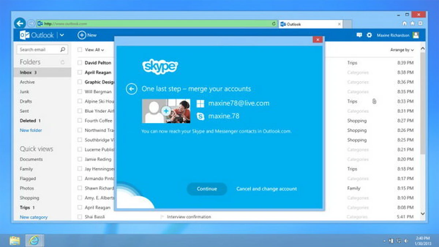The height and width of the screenshot is (247, 439).
Task: Click the search magnifier icon
Action: click(63, 49)
